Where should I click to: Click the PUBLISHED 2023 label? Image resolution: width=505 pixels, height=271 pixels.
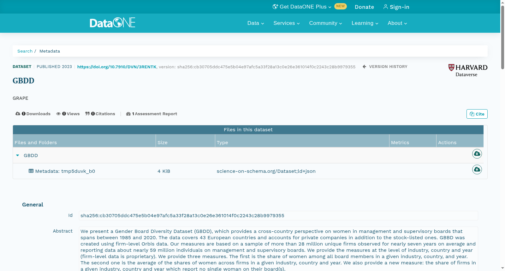(x=54, y=67)
